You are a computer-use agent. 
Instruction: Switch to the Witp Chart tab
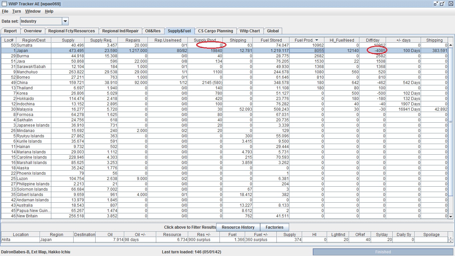pyautogui.click(x=250, y=31)
